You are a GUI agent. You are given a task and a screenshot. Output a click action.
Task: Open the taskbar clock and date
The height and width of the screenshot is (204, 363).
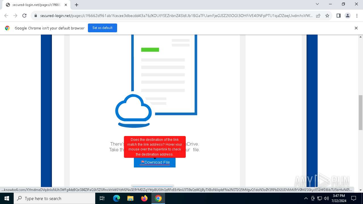pyautogui.click(x=339, y=198)
